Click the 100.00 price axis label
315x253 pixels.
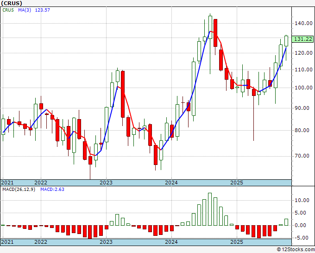303,88
